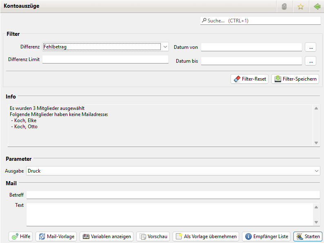Screen dimensions: 324x243
Task: Click Als Vorlage übernehmen button
Action: pyautogui.click(x=206, y=236)
